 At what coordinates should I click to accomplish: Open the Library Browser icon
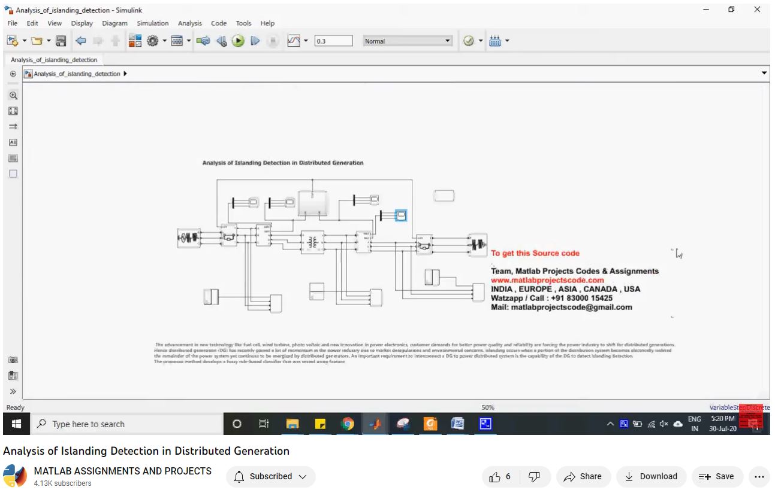(135, 41)
